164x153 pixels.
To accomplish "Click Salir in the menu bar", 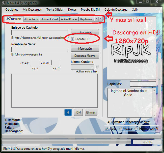I will pos(135,10).
